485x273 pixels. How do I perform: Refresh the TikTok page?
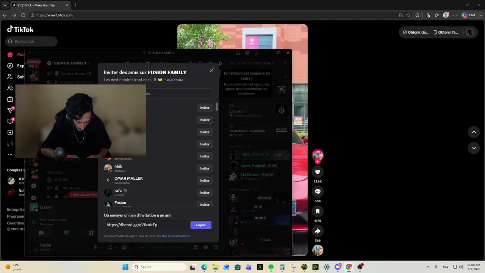(23, 15)
